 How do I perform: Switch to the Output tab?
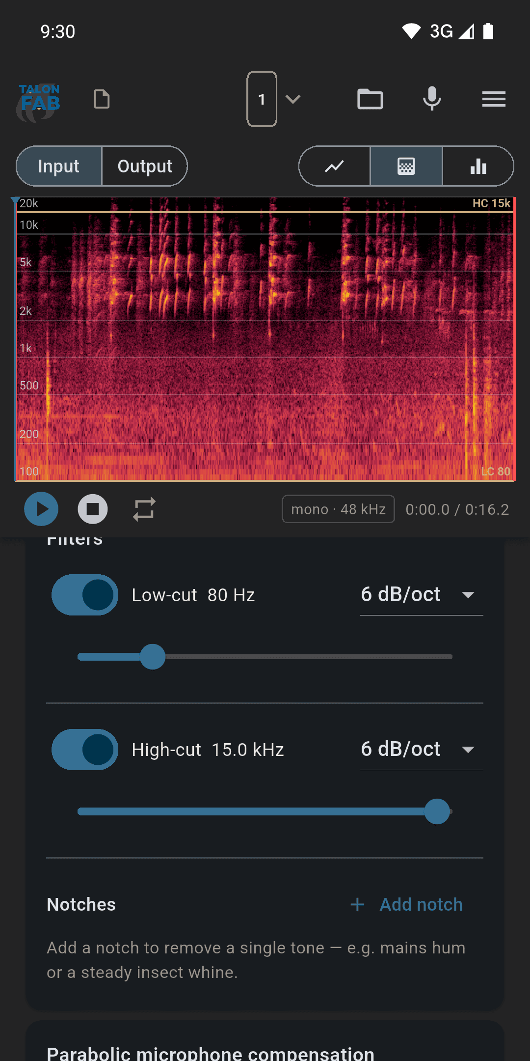click(145, 166)
